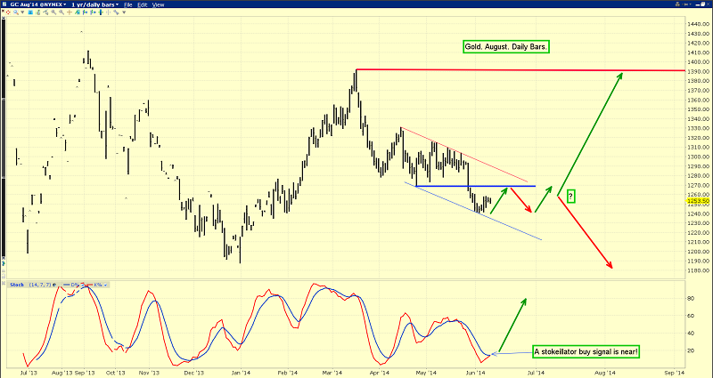This screenshot has width=713, height=378.
Task: Click the yellow 1253.50 price label on axis
Action: click(698, 201)
